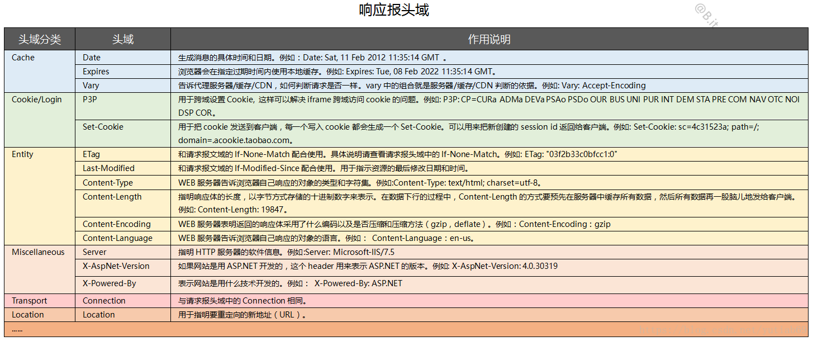The image size is (813, 341).
Task: Click the Entity category cell
Action: [40, 196]
